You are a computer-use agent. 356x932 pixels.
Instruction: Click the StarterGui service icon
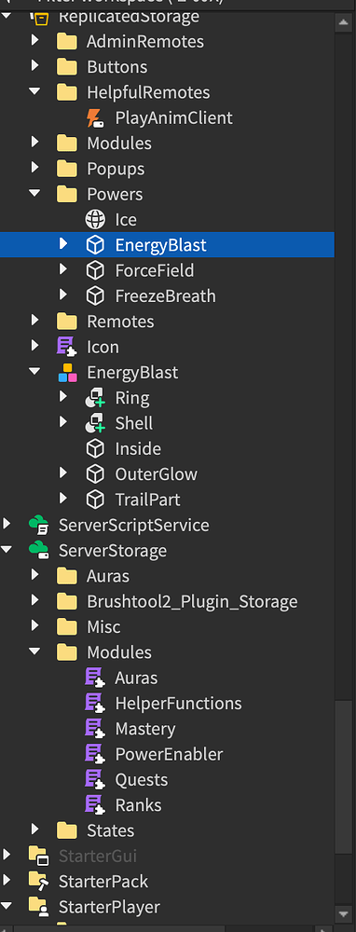point(38,857)
